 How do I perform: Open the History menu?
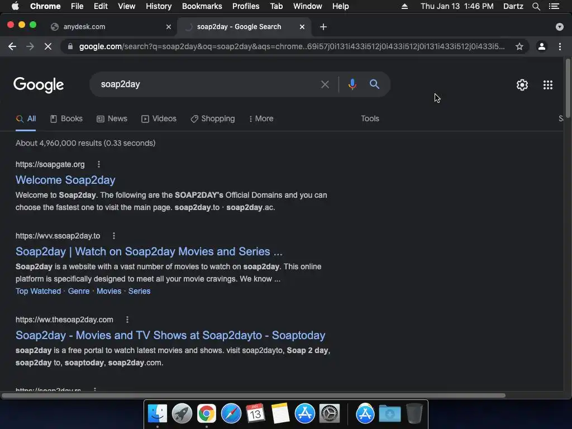coord(158,6)
